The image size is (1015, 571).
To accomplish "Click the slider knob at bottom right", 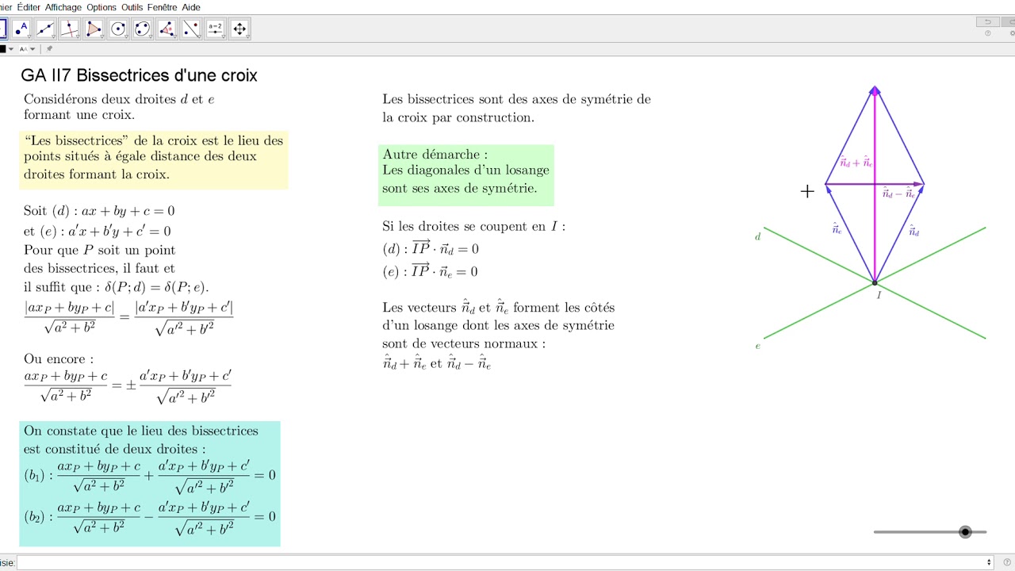I will point(965,532).
